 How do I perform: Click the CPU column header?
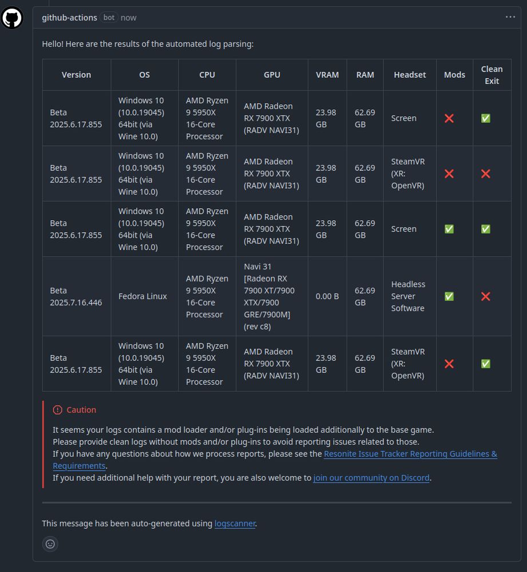click(x=207, y=75)
